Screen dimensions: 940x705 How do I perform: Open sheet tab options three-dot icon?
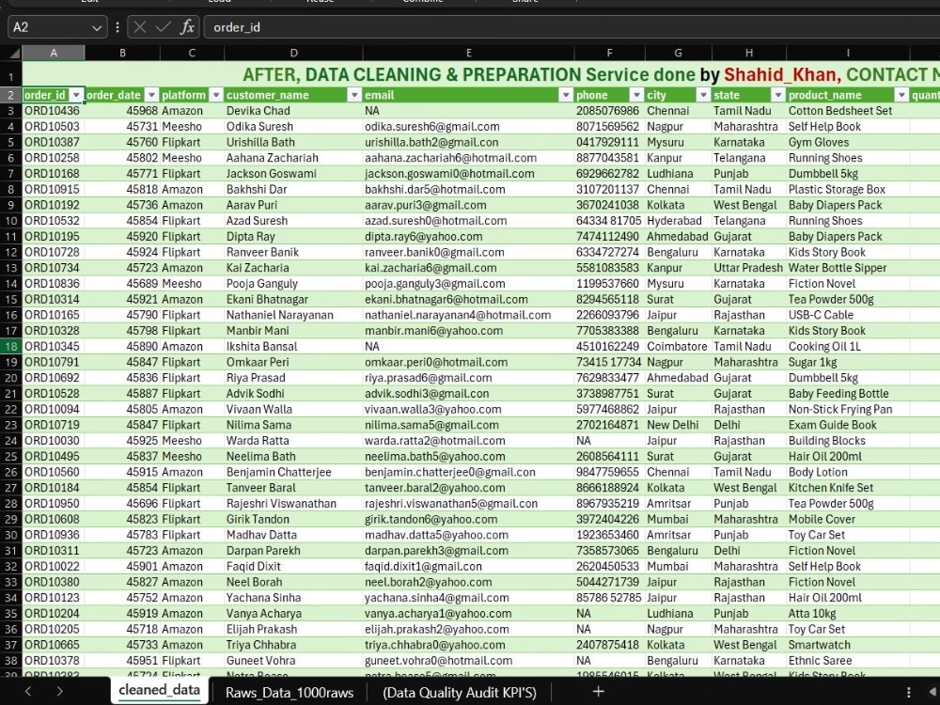pos(909,692)
